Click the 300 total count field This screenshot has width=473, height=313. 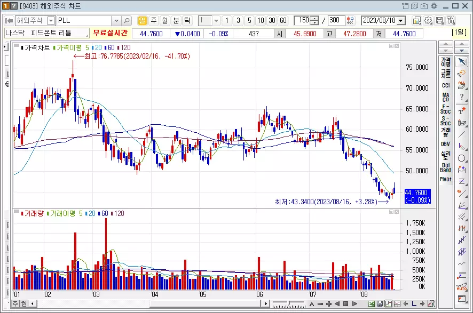336,20
